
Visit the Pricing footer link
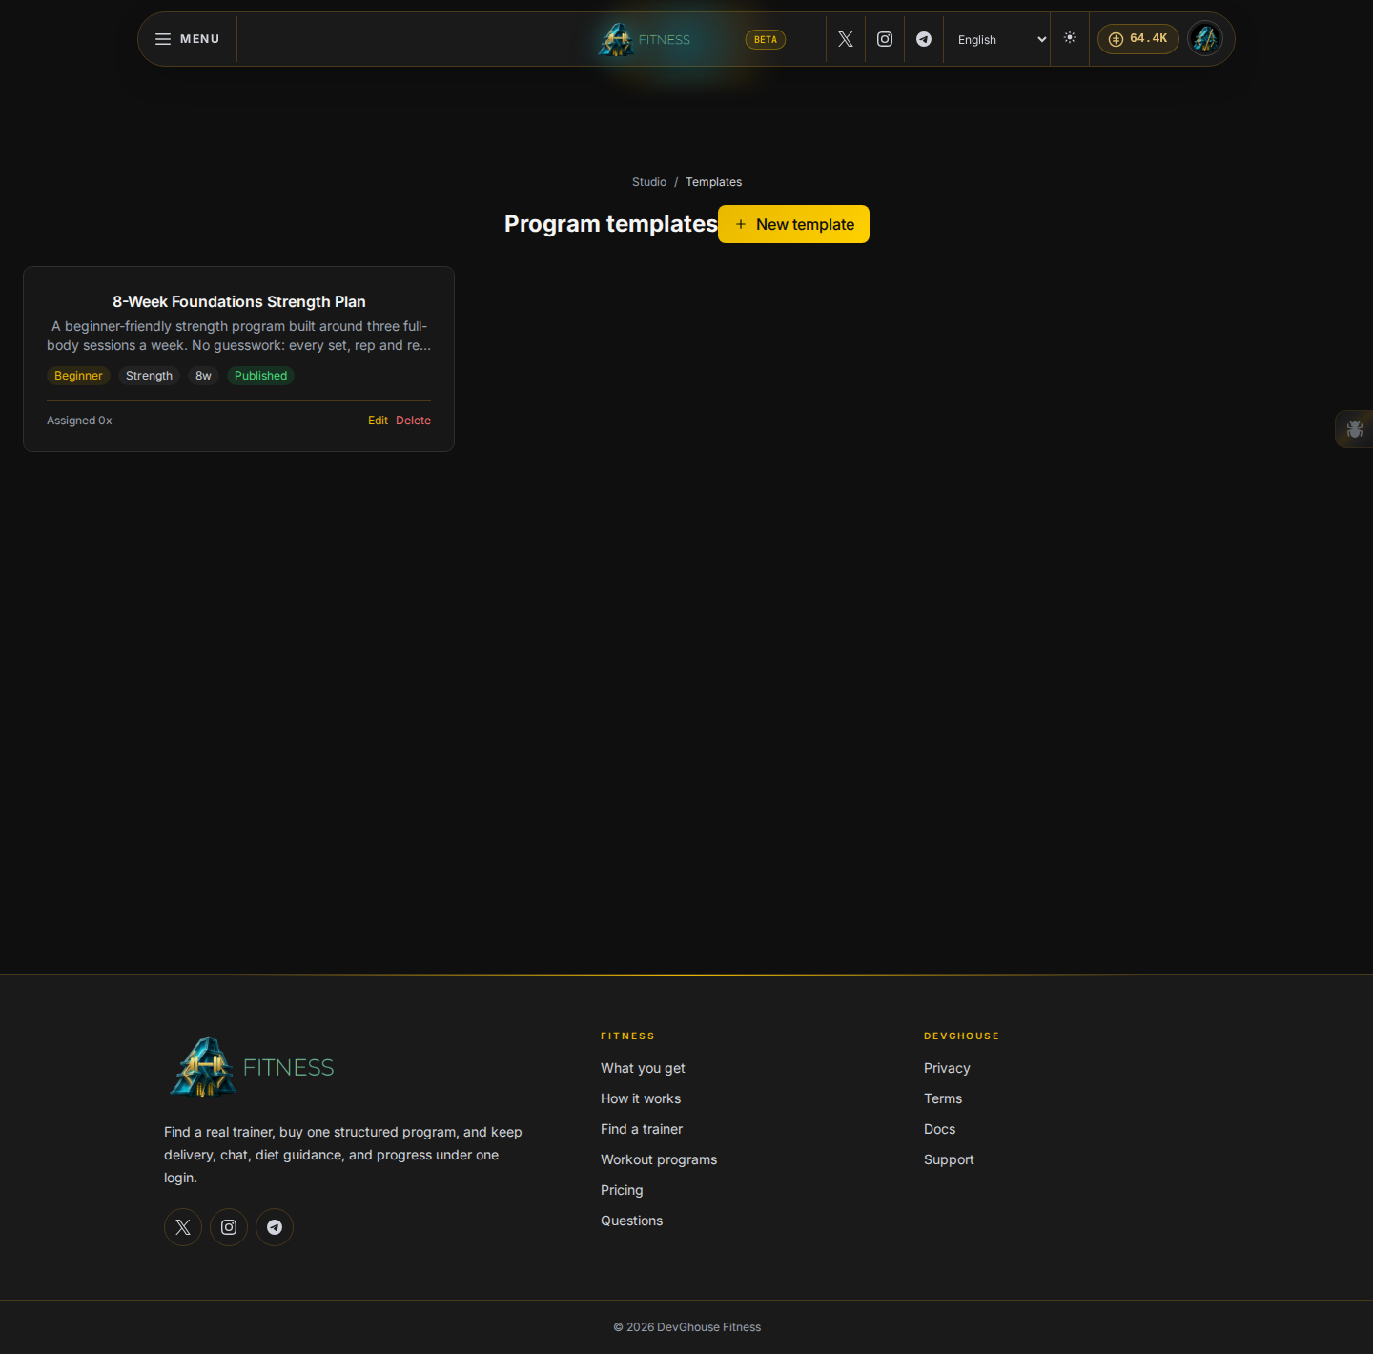[x=622, y=1190]
